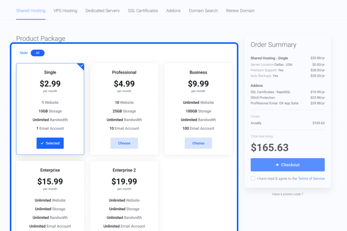This screenshot has width=347, height=231.
Task: Click the $15.99 price
Action: coord(50,182)
